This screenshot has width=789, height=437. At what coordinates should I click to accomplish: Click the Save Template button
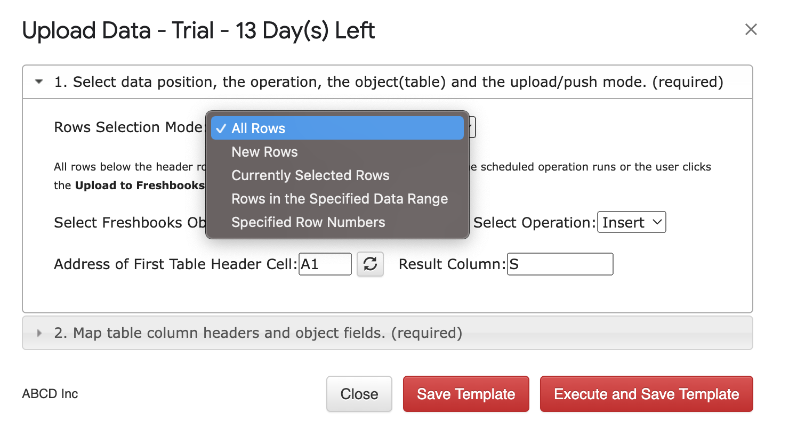pyautogui.click(x=466, y=394)
